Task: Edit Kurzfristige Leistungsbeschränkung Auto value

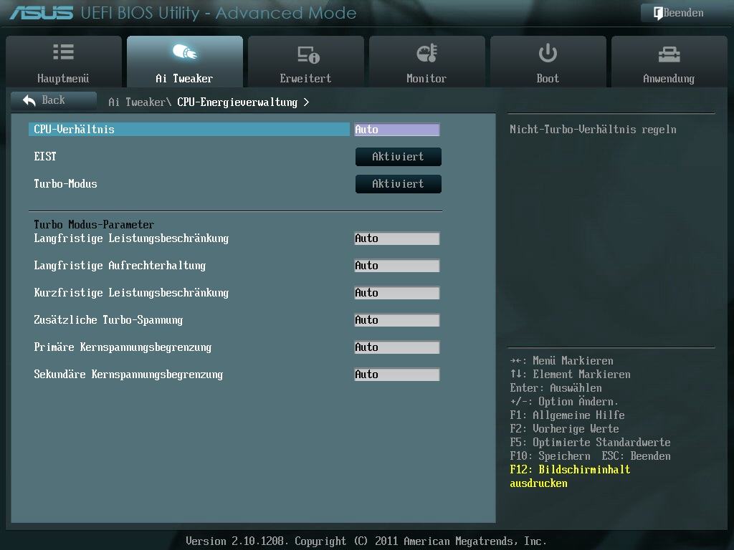Action: pos(397,293)
